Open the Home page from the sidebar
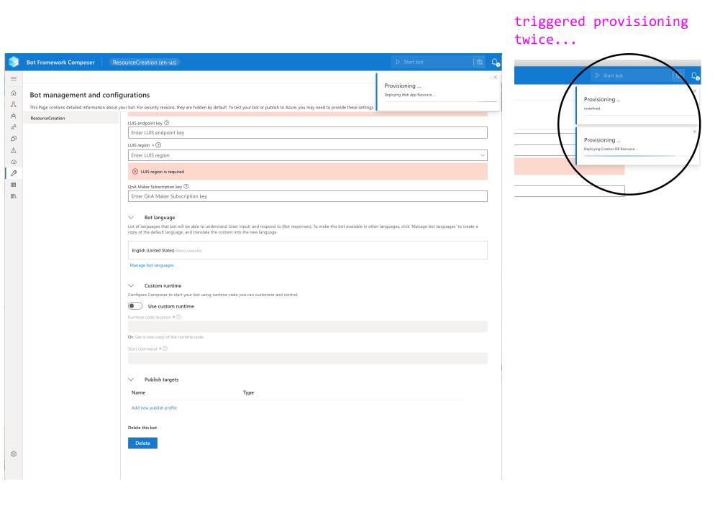715x511 pixels. coord(13,92)
